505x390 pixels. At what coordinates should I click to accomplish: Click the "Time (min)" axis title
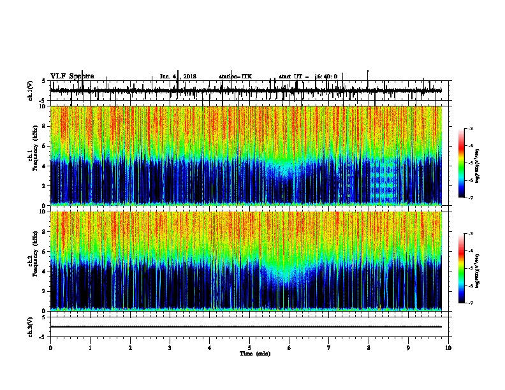(x=255, y=354)
